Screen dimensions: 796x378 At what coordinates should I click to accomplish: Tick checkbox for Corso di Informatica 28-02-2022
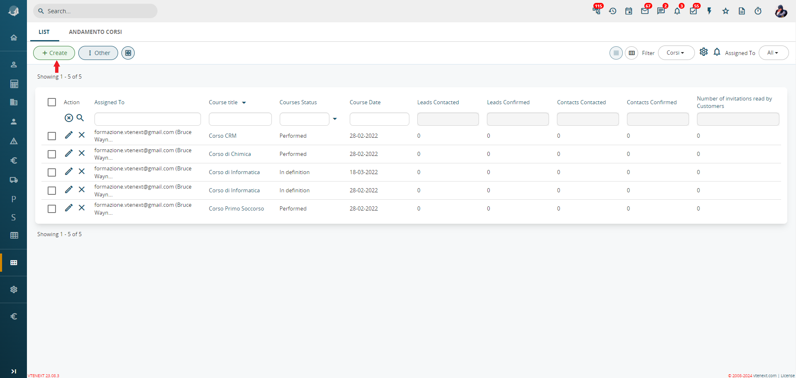pyautogui.click(x=52, y=191)
